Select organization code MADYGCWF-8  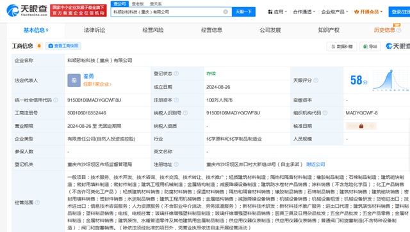pyautogui.click(x=361, y=113)
